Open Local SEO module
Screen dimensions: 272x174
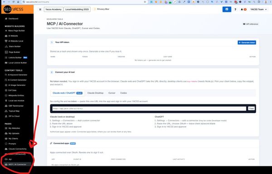coord(15,100)
